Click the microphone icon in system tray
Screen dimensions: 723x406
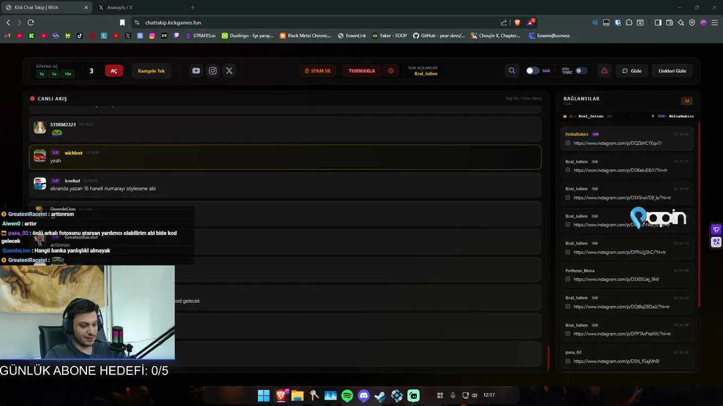click(453, 395)
